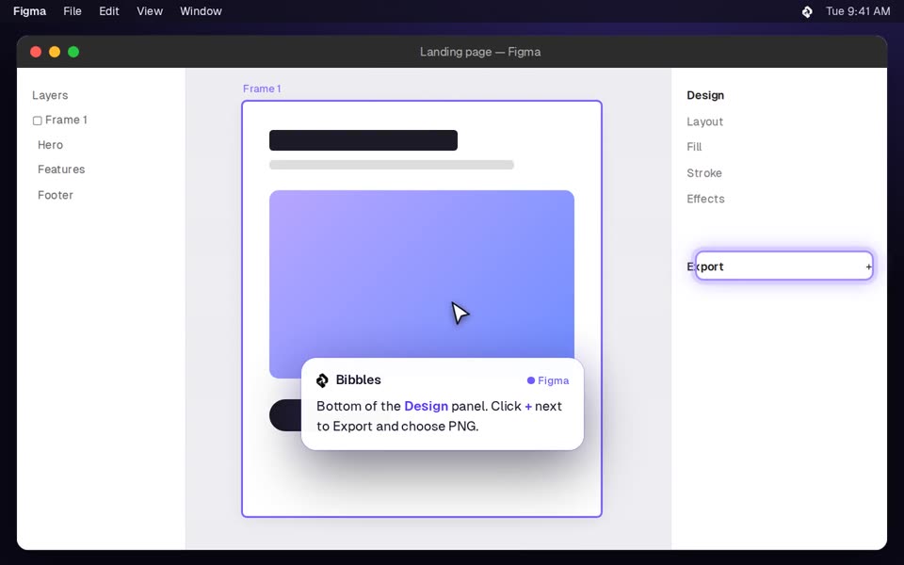Click the clock showing Tue 9:41 AM

tap(858, 11)
